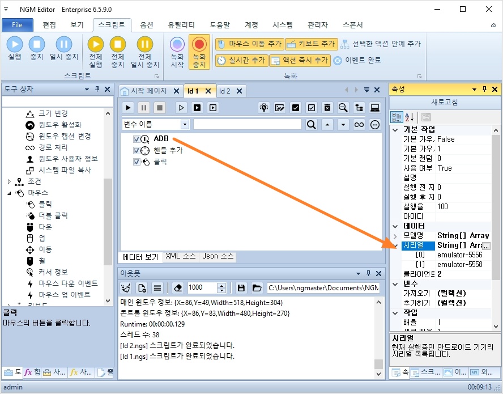Open the 유틸리티 ribbon tab
This screenshot has width=503, height=394.
pos(181,25)
